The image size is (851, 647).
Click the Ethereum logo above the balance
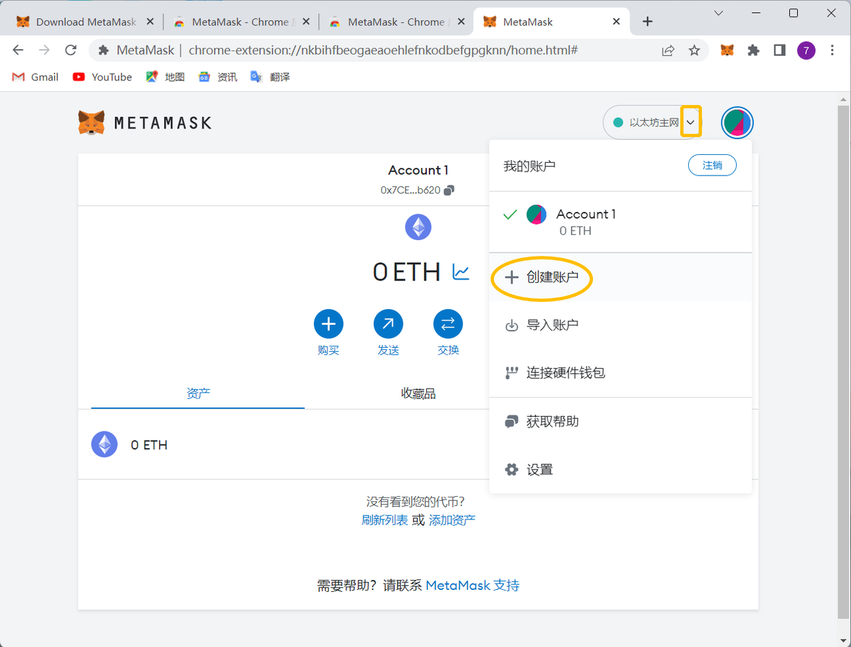point(418,227)
